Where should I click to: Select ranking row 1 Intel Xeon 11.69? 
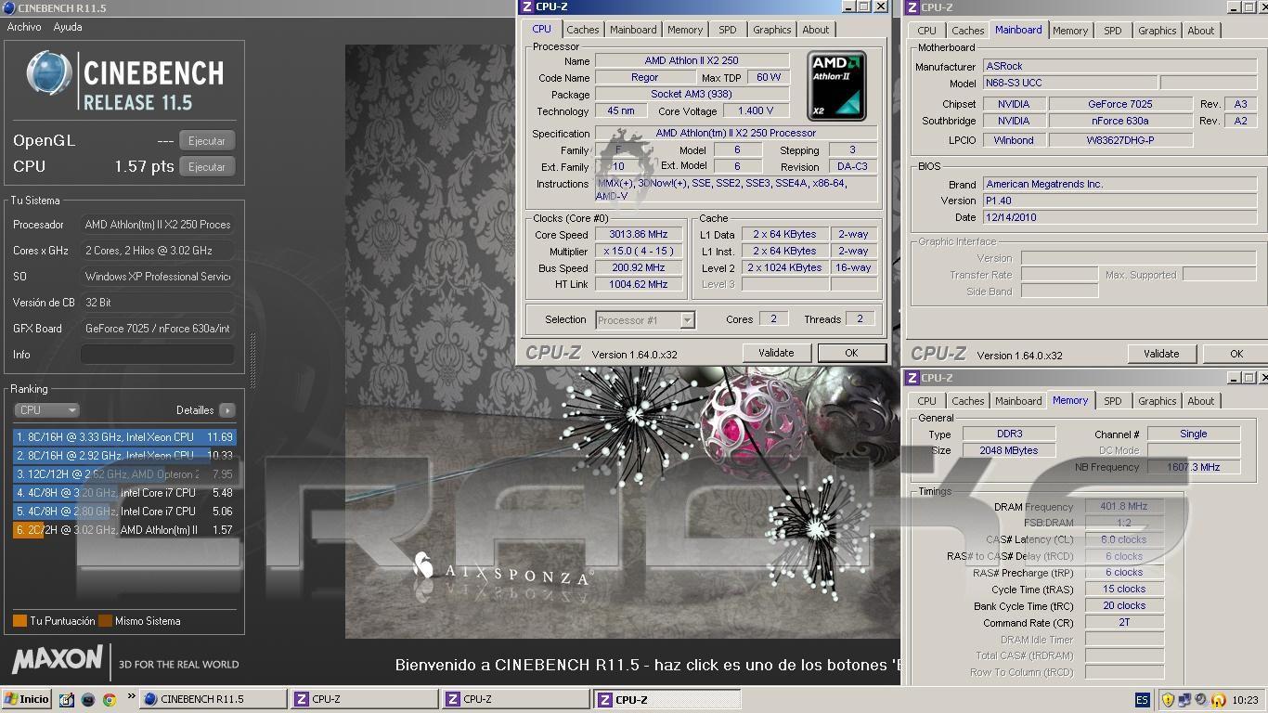pyautogui.click(x=124, y=437)
